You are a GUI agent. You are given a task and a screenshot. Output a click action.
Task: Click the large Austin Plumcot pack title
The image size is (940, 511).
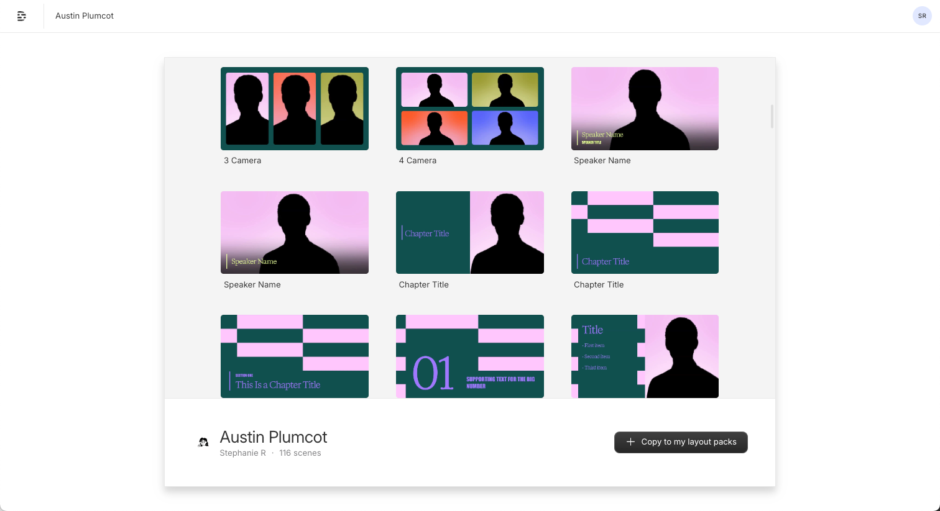[x=274, y=437]
